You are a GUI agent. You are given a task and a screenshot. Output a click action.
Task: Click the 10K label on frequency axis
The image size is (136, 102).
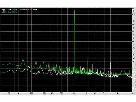pyautogui.click(x=117, y=93)
